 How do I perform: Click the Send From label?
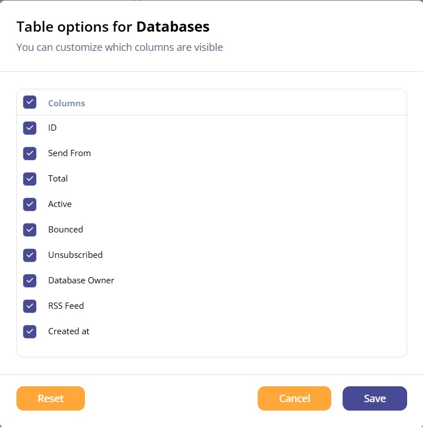tap(69, 153)
